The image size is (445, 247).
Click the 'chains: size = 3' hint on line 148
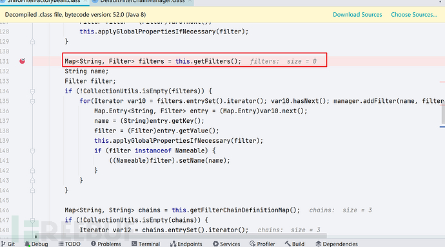(289, 230)
